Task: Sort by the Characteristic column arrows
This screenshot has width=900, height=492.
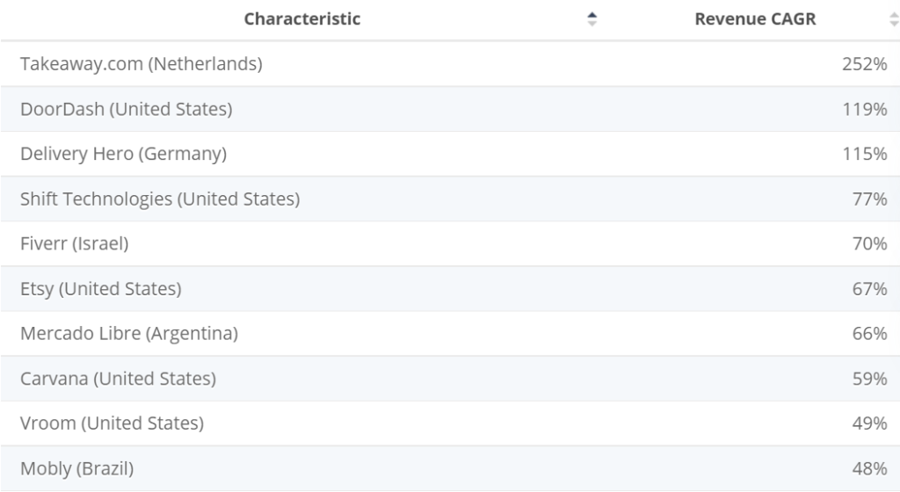Action: click(x=592, y=19)
